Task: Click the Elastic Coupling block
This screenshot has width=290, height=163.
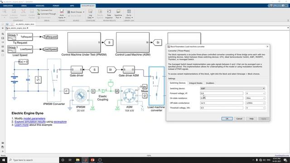Action: click(103, 91)
